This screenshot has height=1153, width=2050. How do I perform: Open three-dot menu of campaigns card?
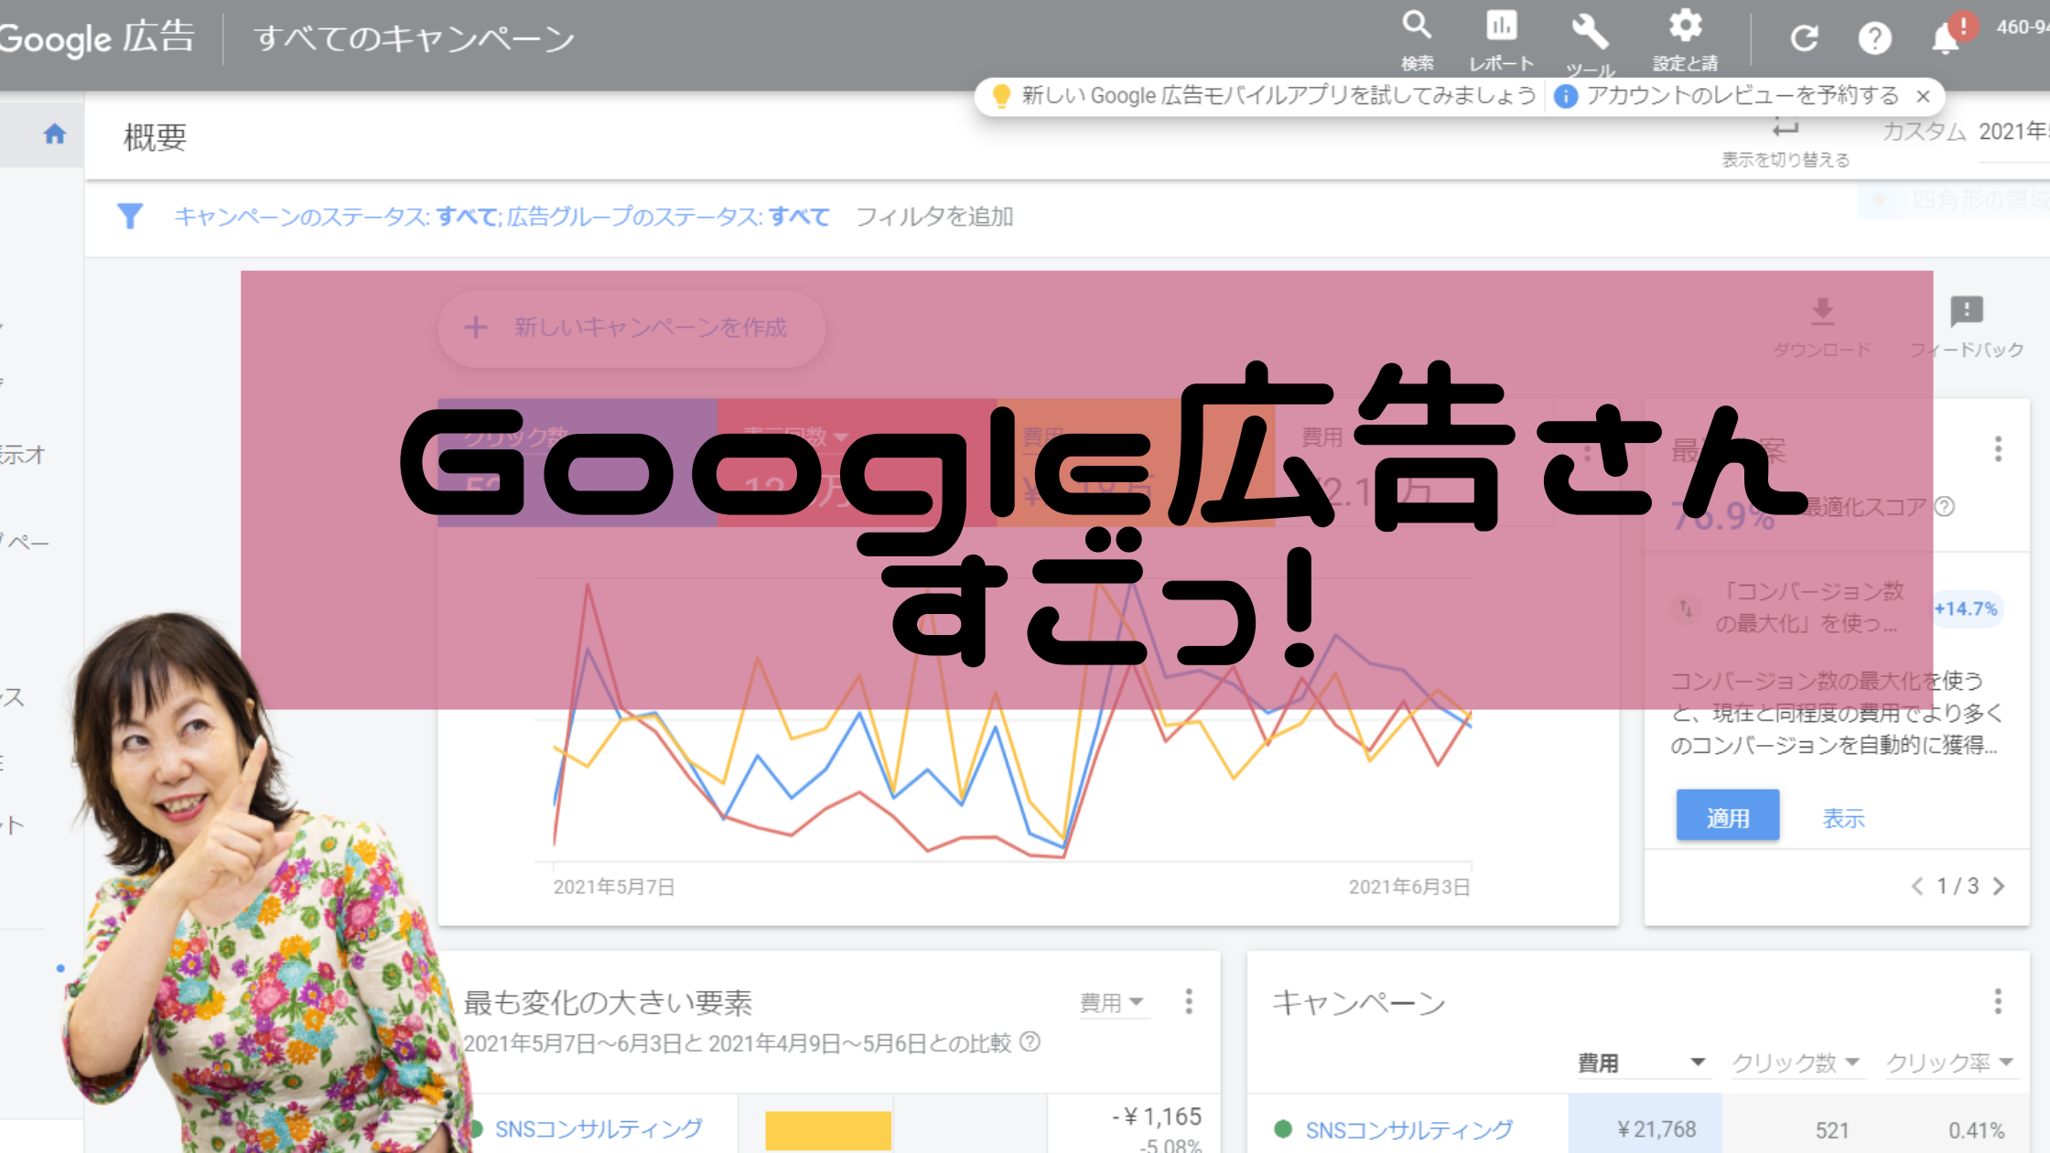[x=1998, y=1001]
